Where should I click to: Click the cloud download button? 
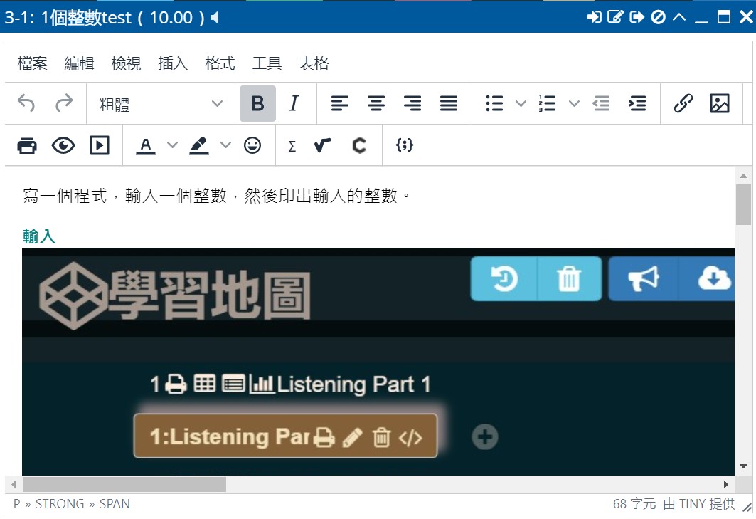click(707, 279)
